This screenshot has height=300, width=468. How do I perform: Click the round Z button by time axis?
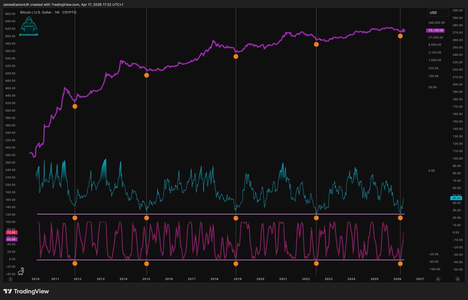coord(11,279)
